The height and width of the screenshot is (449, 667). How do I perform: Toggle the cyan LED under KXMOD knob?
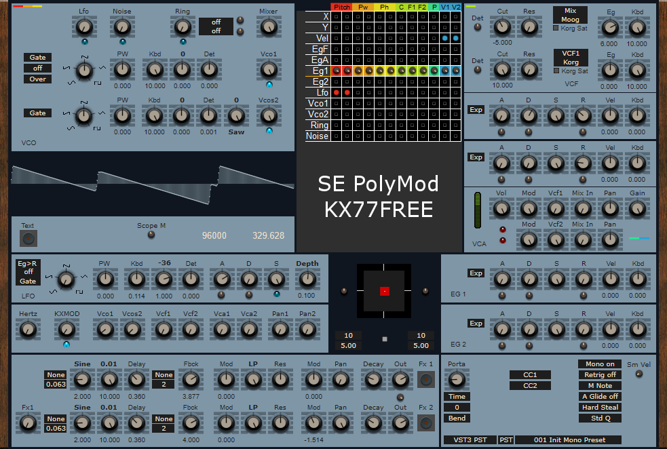click(66, 345)
